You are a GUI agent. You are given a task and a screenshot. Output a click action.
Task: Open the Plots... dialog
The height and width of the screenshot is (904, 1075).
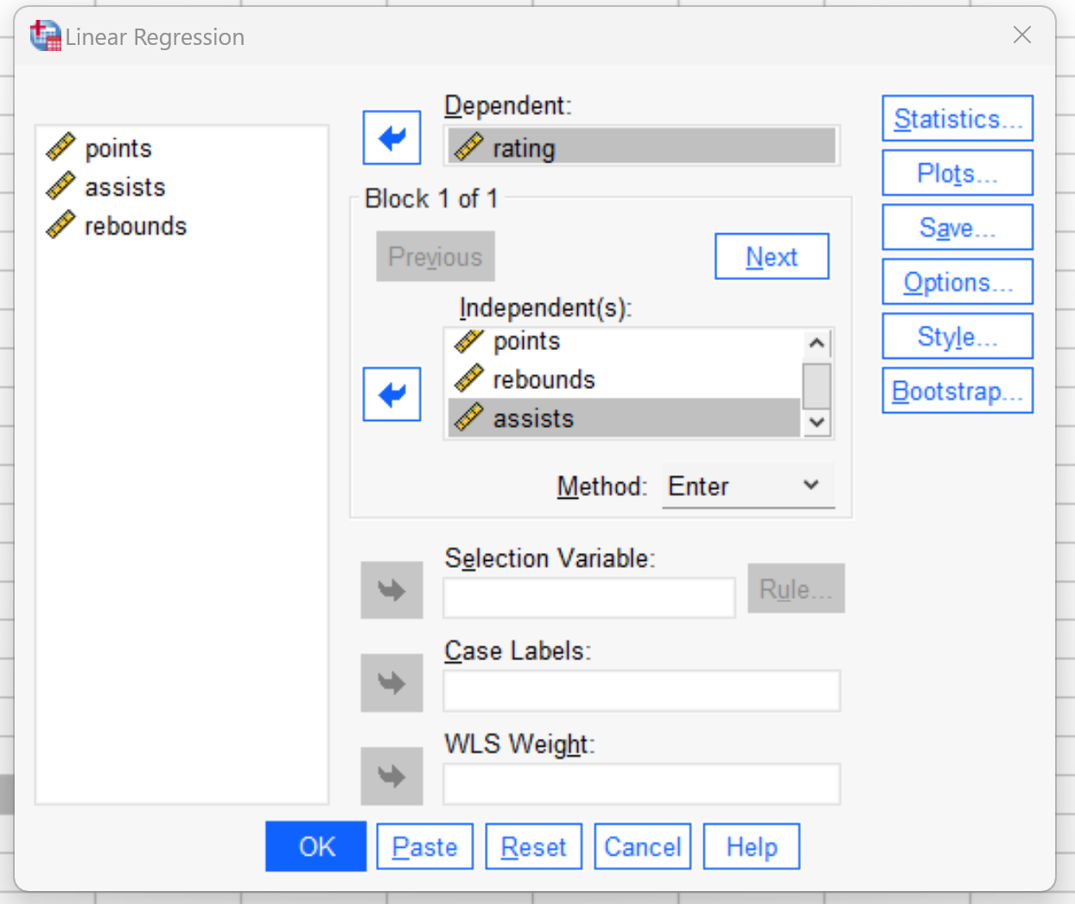click(x=957, y=173)
